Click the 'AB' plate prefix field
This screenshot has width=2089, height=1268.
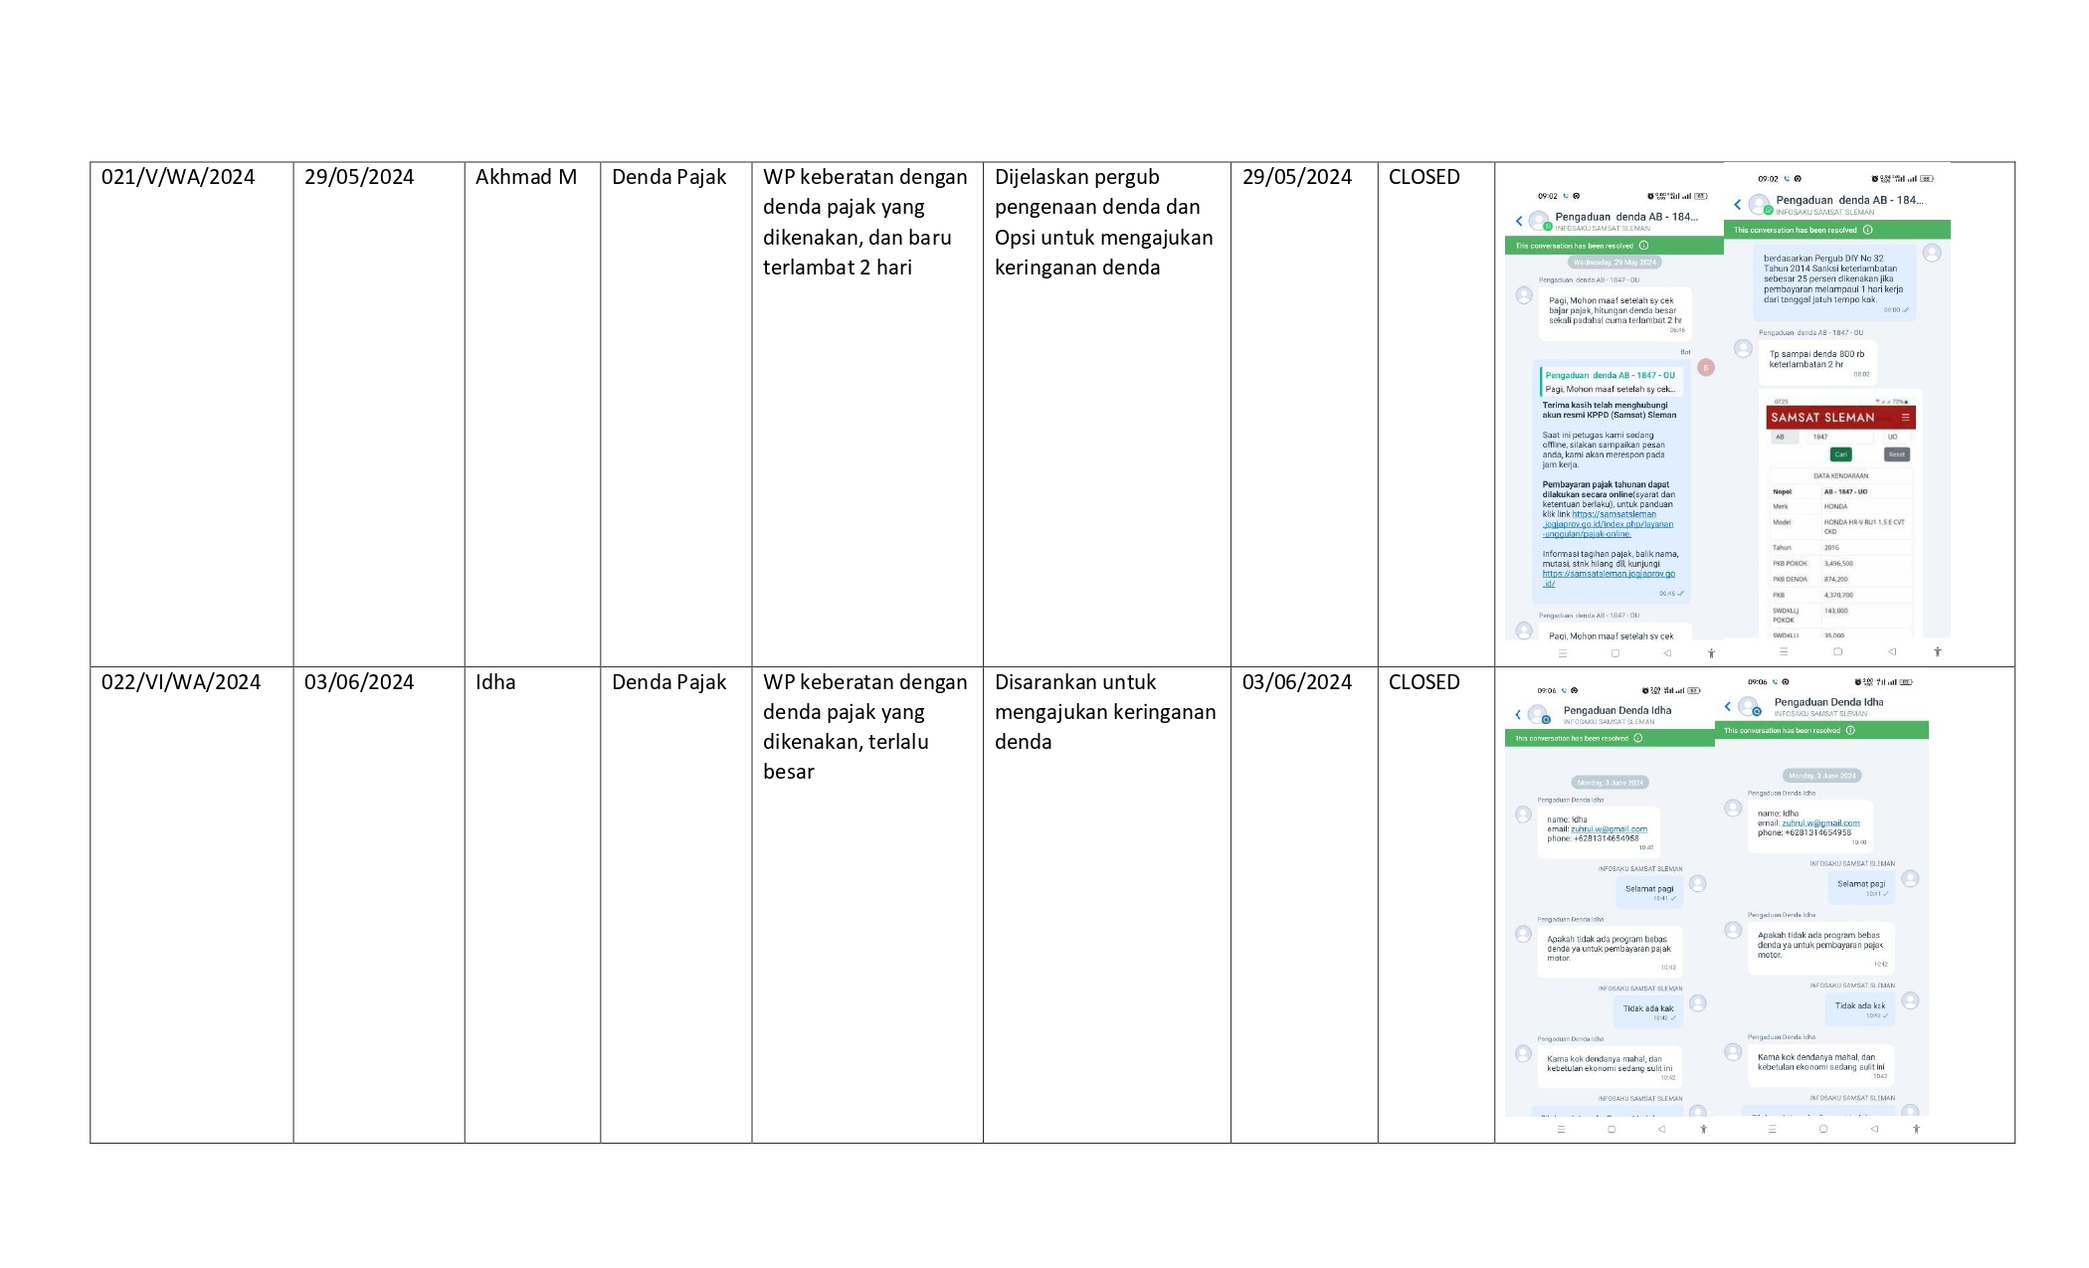[x=1786, y=437]
